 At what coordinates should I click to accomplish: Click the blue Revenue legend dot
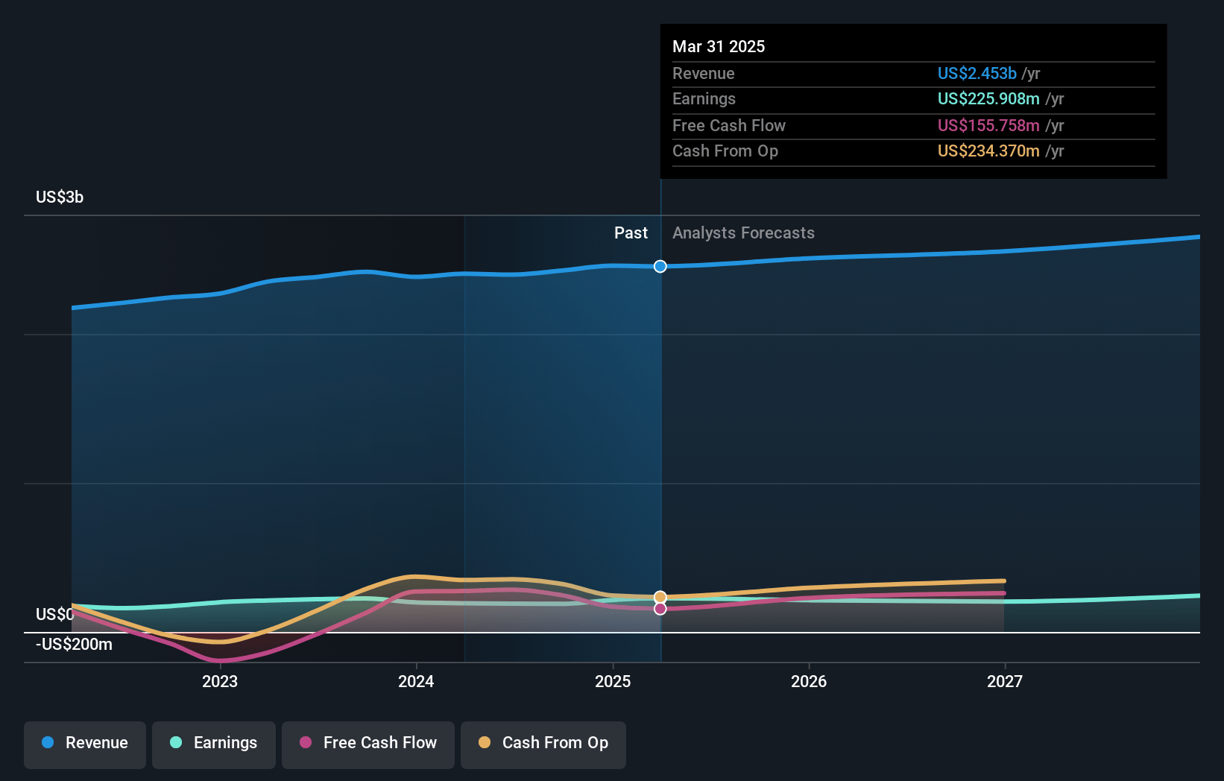tap(48, 742)
